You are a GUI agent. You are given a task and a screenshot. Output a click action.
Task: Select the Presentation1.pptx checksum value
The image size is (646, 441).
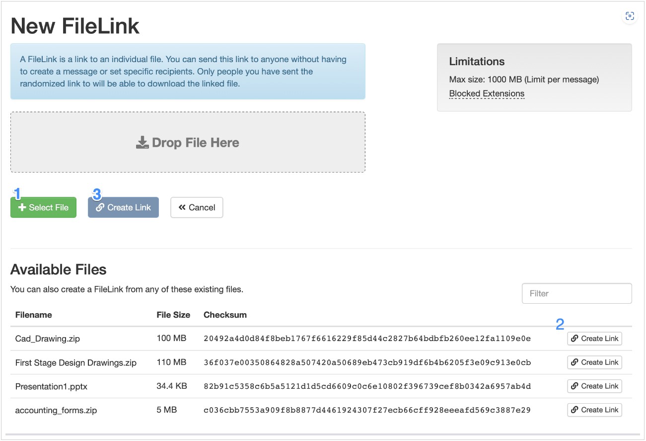click(x=367, y=386)
